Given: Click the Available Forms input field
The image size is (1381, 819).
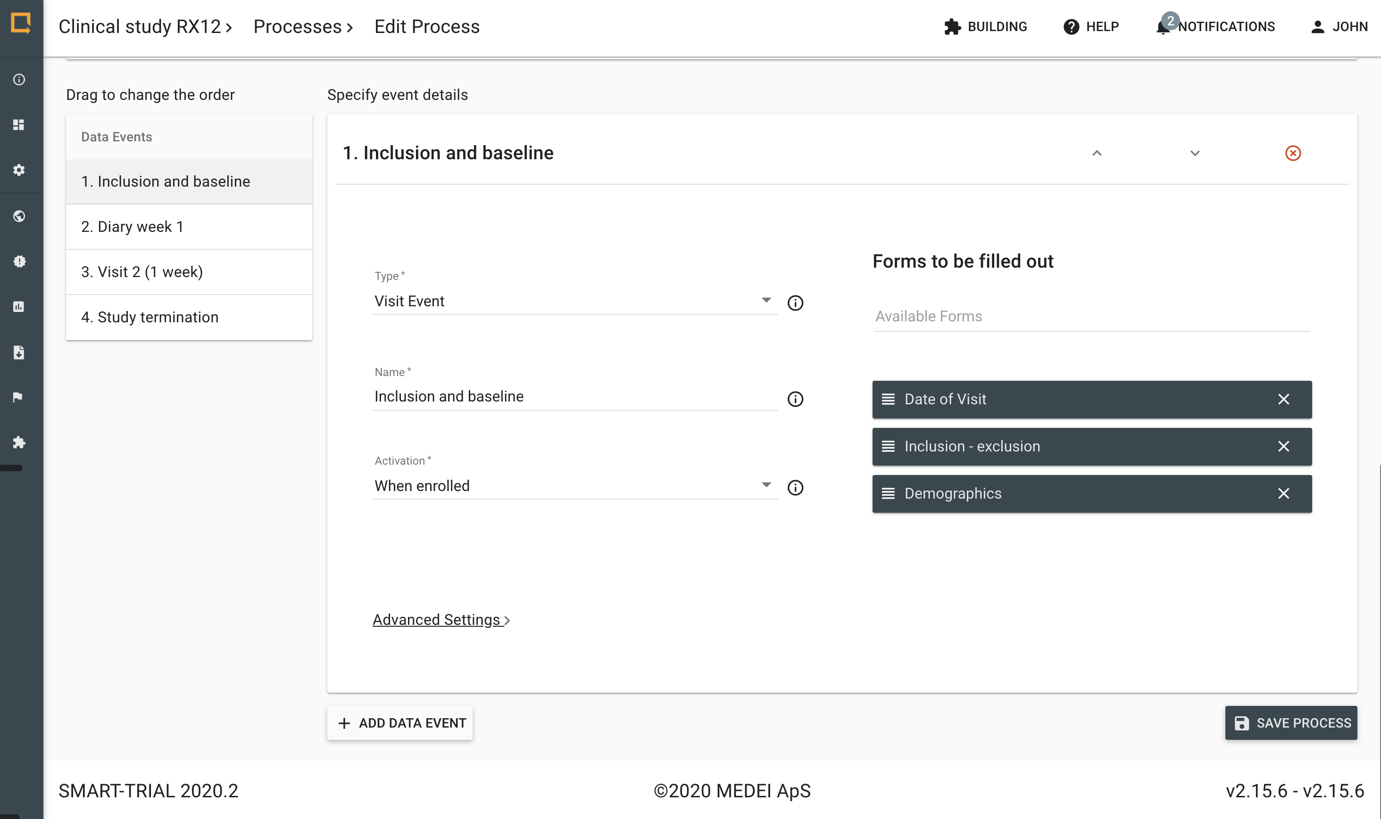Looking at the screenshot, I should (1091, 316).
